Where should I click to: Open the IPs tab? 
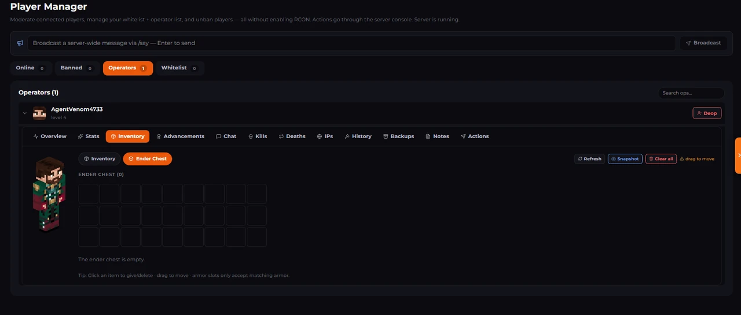pyautogui.click(x=325, y=136)
